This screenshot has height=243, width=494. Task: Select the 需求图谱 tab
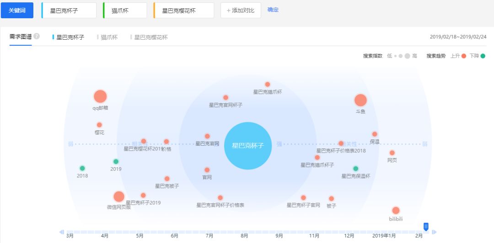(x=21, y=37)
